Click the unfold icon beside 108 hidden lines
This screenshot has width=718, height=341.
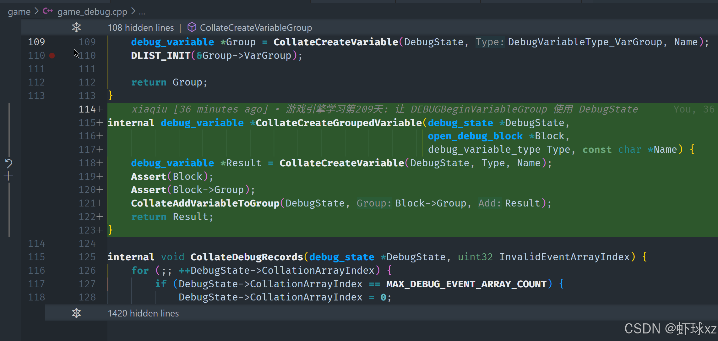[76, 28]
